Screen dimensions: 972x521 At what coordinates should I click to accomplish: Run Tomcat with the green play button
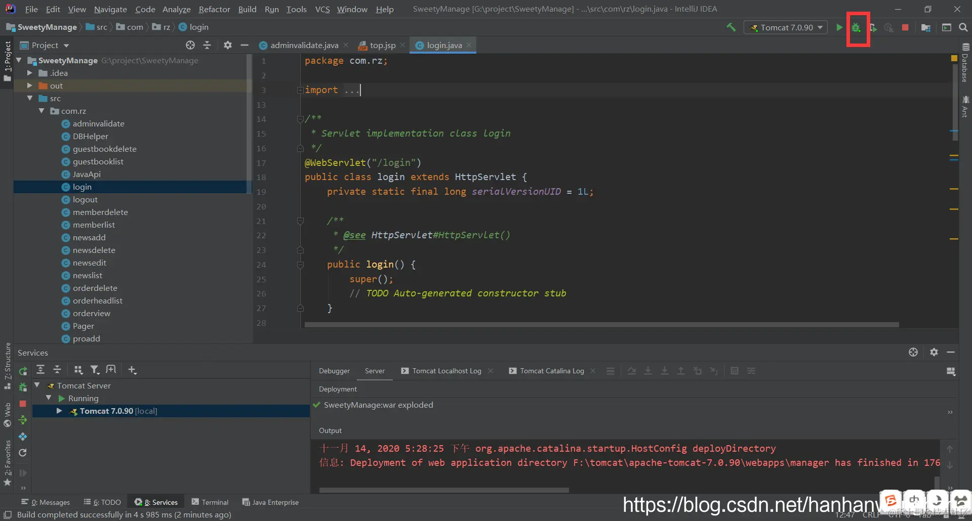839,27
